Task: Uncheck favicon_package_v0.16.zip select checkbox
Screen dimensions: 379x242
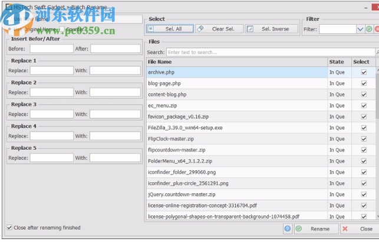Action: 364,116
